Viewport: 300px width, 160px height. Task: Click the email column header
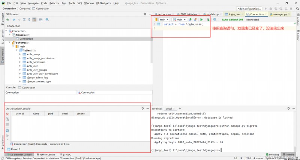65,114
